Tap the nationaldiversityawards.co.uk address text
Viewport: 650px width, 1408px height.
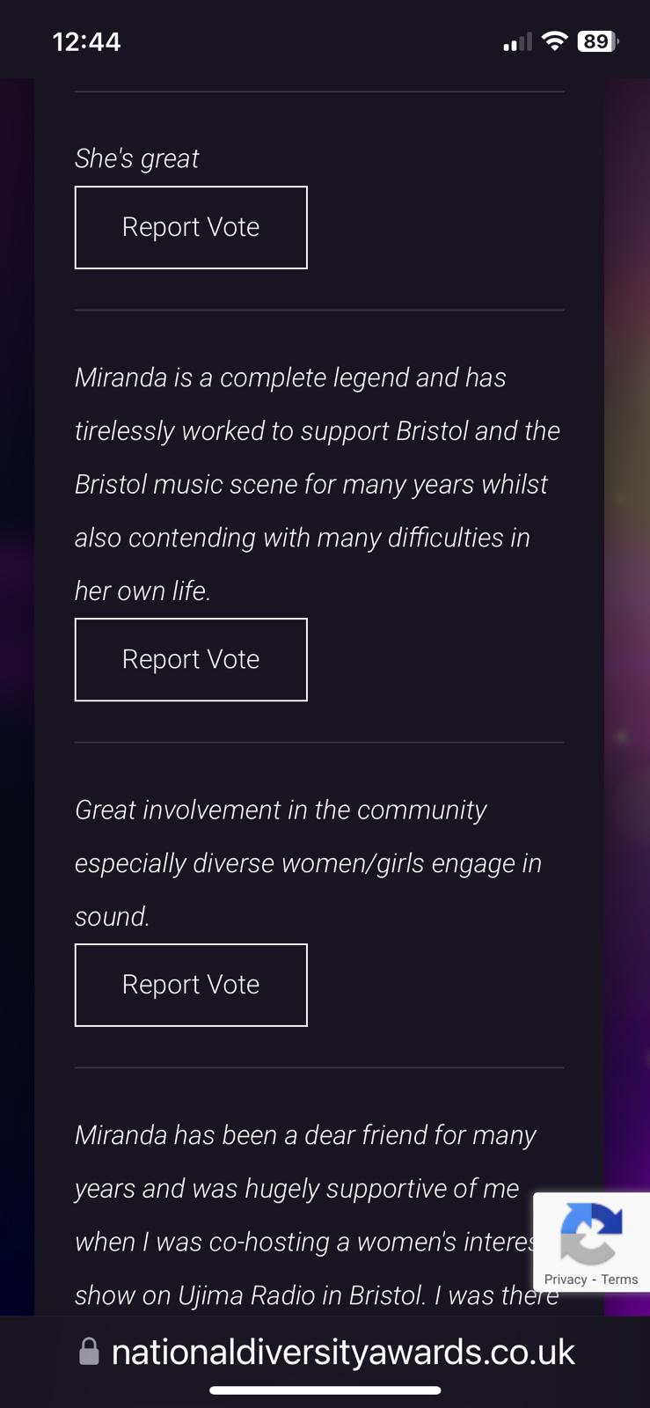click(343, 1352)
